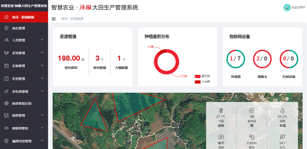Open the 首页·农场数据 menu item
The height and width of the screenshot is (149, 307).
coord(23,17)
